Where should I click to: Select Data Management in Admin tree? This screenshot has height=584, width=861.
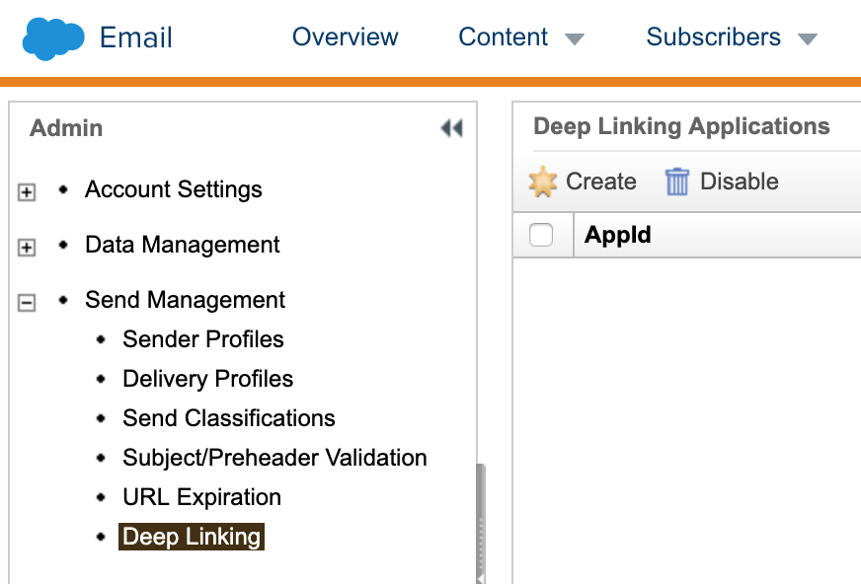183,245
